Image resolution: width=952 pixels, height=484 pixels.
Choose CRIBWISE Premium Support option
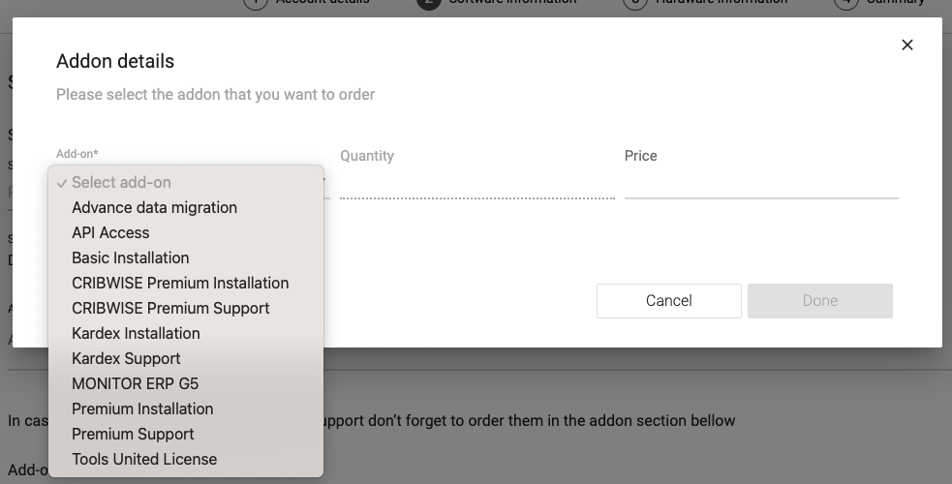coord(170,308)
